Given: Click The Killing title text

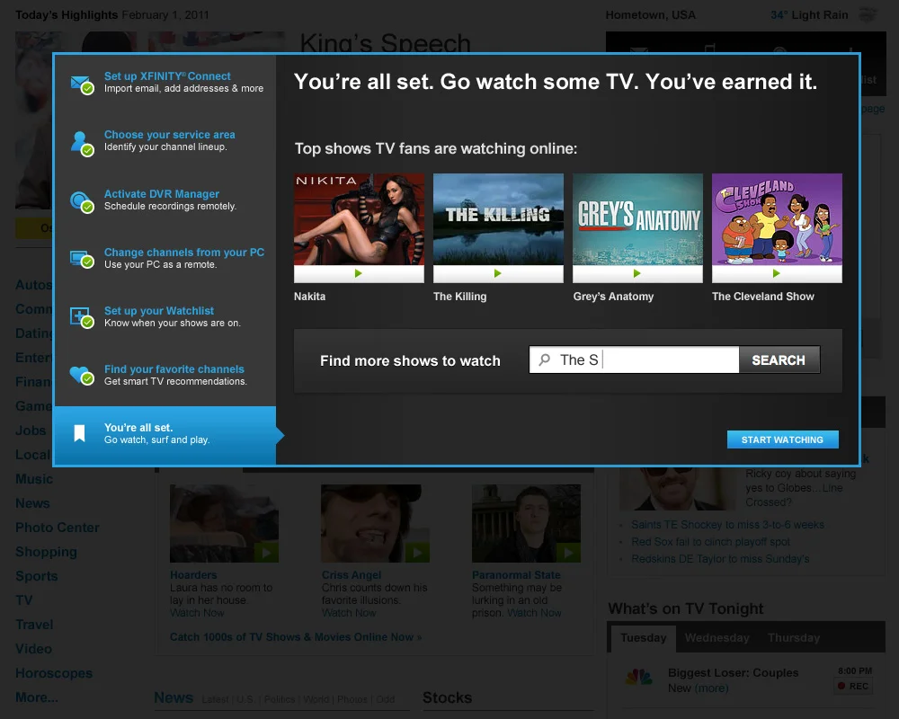Looking at the screenshot, I should (459, 297).
